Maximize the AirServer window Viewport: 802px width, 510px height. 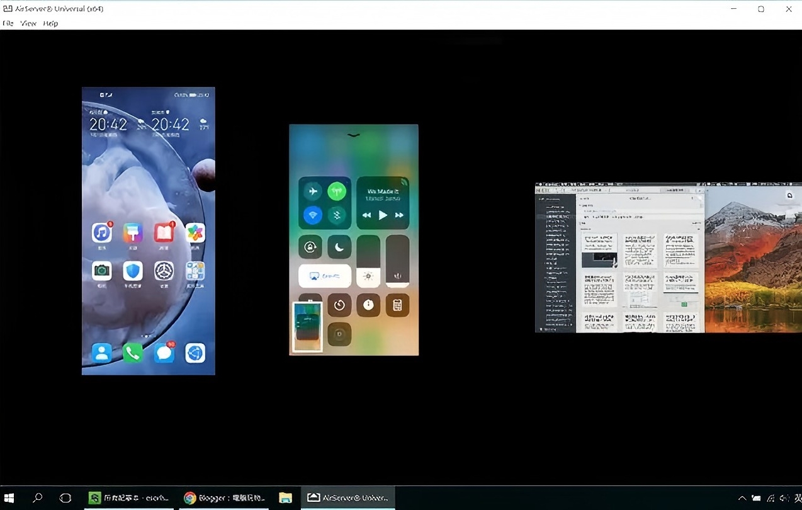click(x=761, y=9)
